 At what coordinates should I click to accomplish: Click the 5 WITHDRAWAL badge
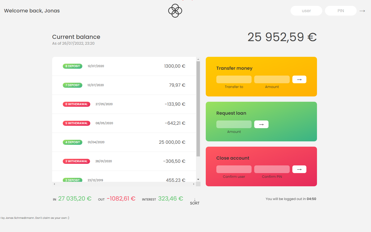[77, 123]
